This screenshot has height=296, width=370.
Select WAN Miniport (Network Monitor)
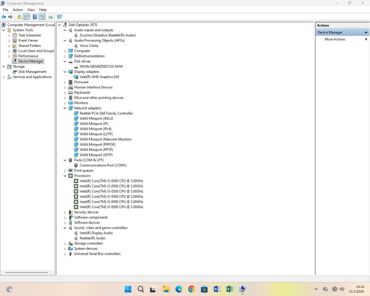click(106, 139)
